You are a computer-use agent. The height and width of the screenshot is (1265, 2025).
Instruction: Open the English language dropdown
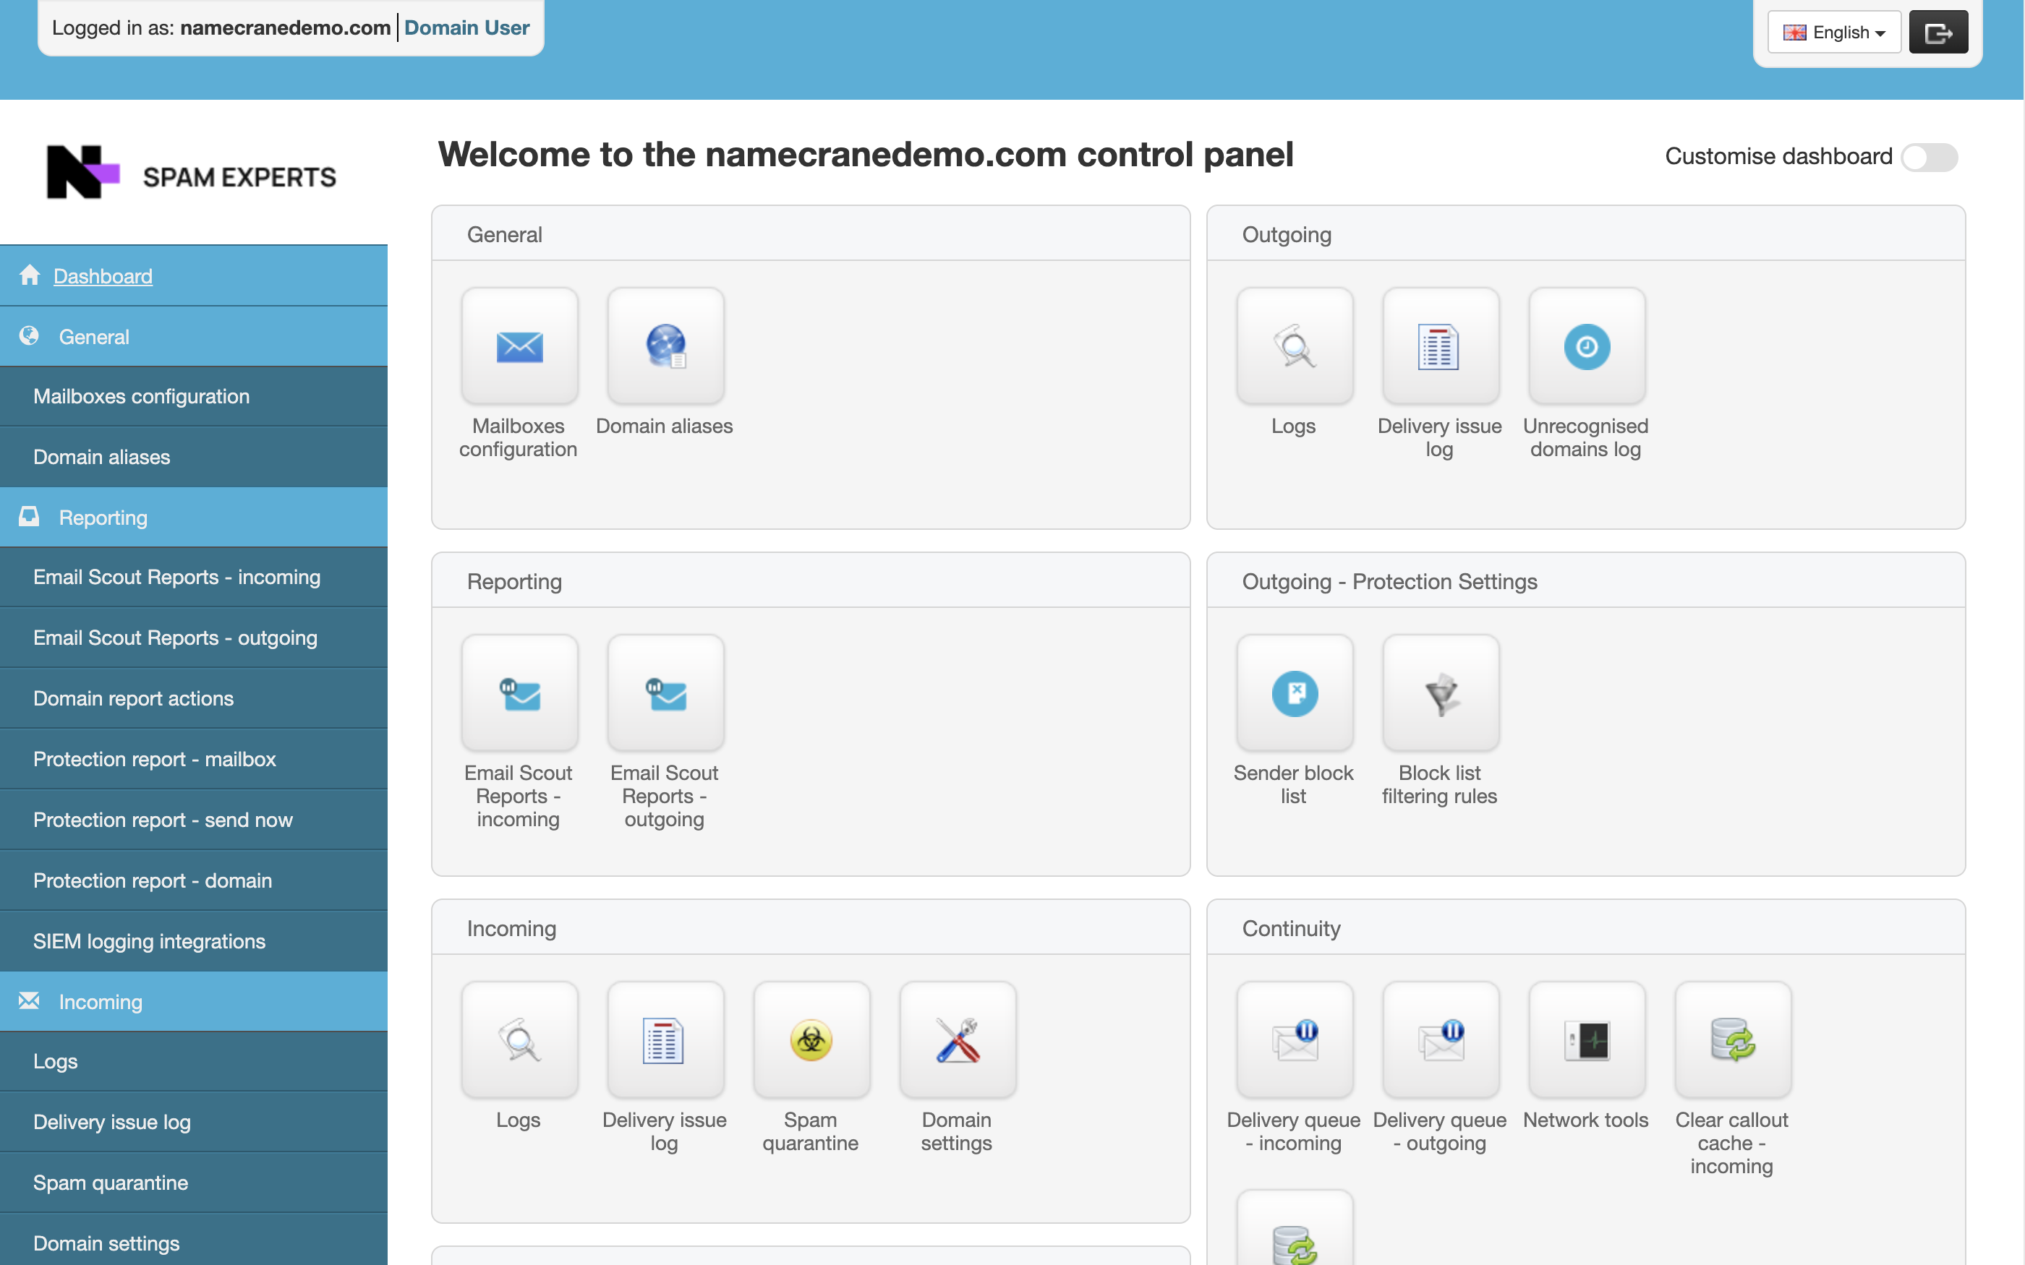pos(1833,33)
